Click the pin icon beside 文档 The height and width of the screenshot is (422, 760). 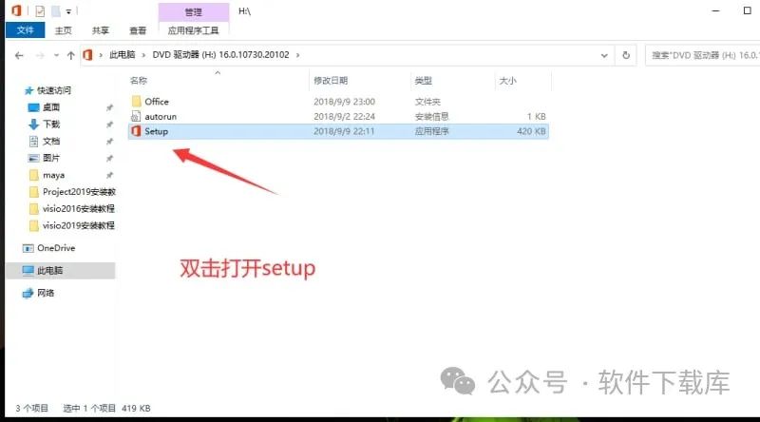(x=109, y=142)
